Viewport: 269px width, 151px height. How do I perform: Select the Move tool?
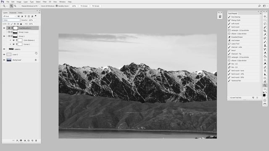point(265,16)
